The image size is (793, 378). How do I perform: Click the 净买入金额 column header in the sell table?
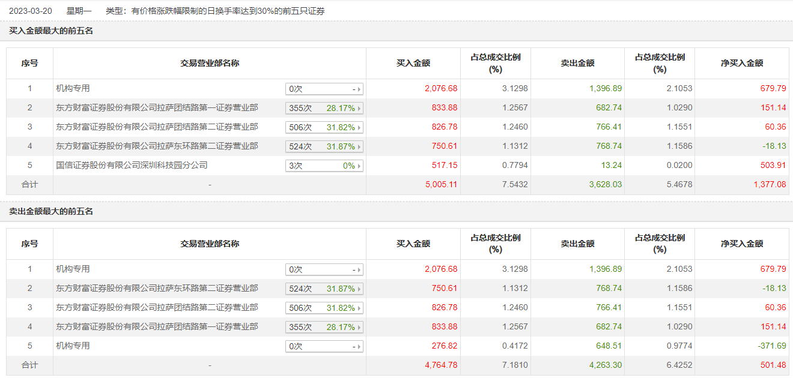(742, 244)
